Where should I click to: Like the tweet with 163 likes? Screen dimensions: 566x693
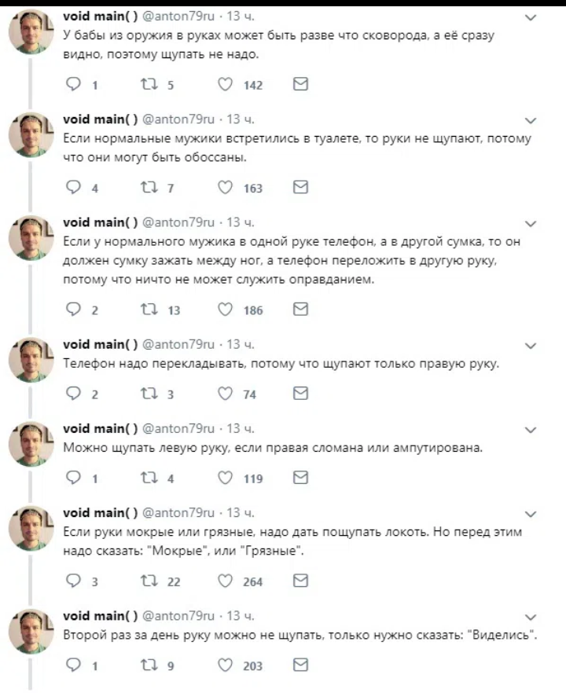[225, 187]
